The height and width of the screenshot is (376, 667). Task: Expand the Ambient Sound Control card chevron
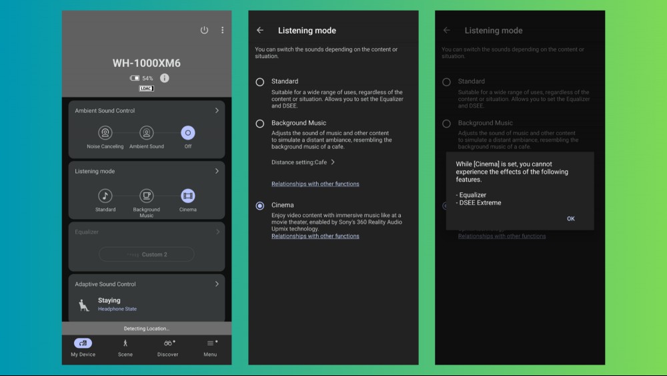[217, 110]
